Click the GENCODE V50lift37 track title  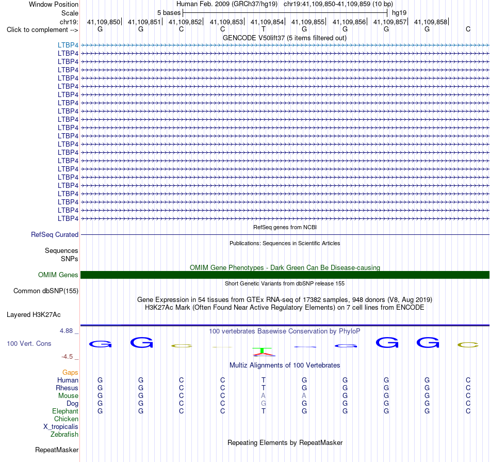(x=285, y=38)
